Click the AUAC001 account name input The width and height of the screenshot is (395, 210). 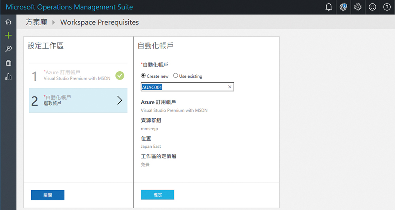point(187,87)
